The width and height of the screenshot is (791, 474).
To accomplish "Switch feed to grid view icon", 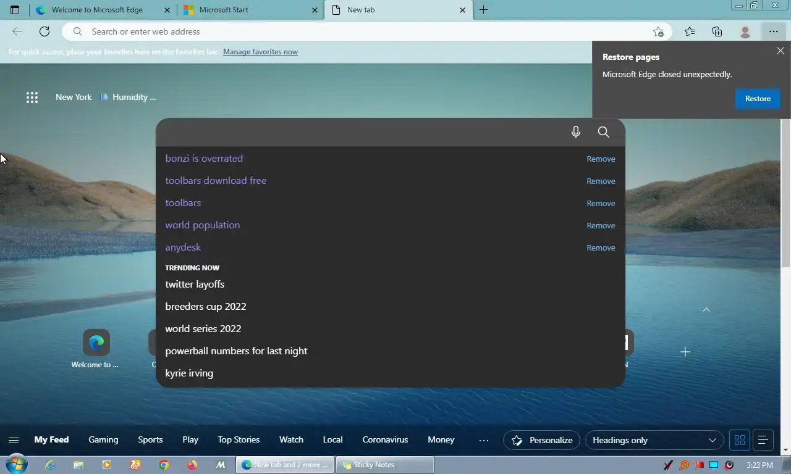I will click(x=740, y=440).
